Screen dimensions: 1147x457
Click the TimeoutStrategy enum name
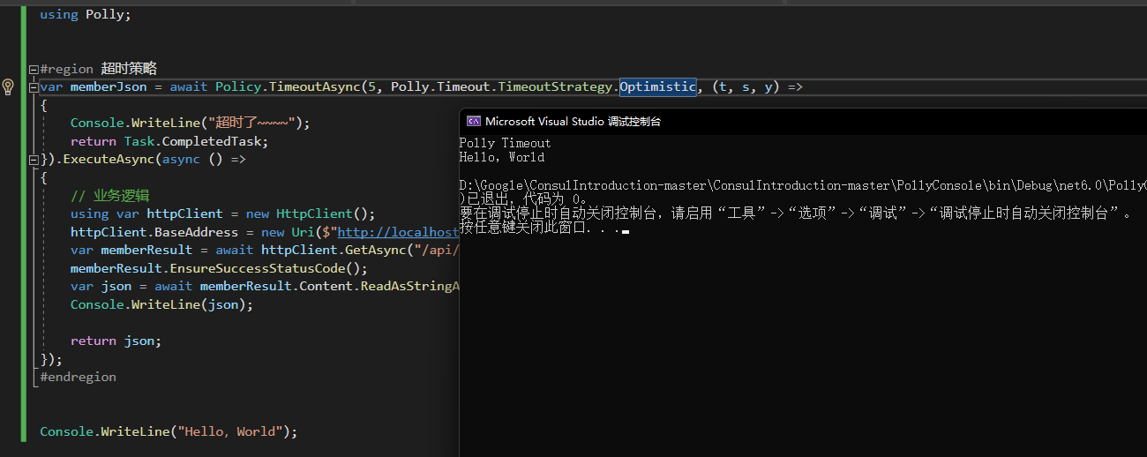557,86
